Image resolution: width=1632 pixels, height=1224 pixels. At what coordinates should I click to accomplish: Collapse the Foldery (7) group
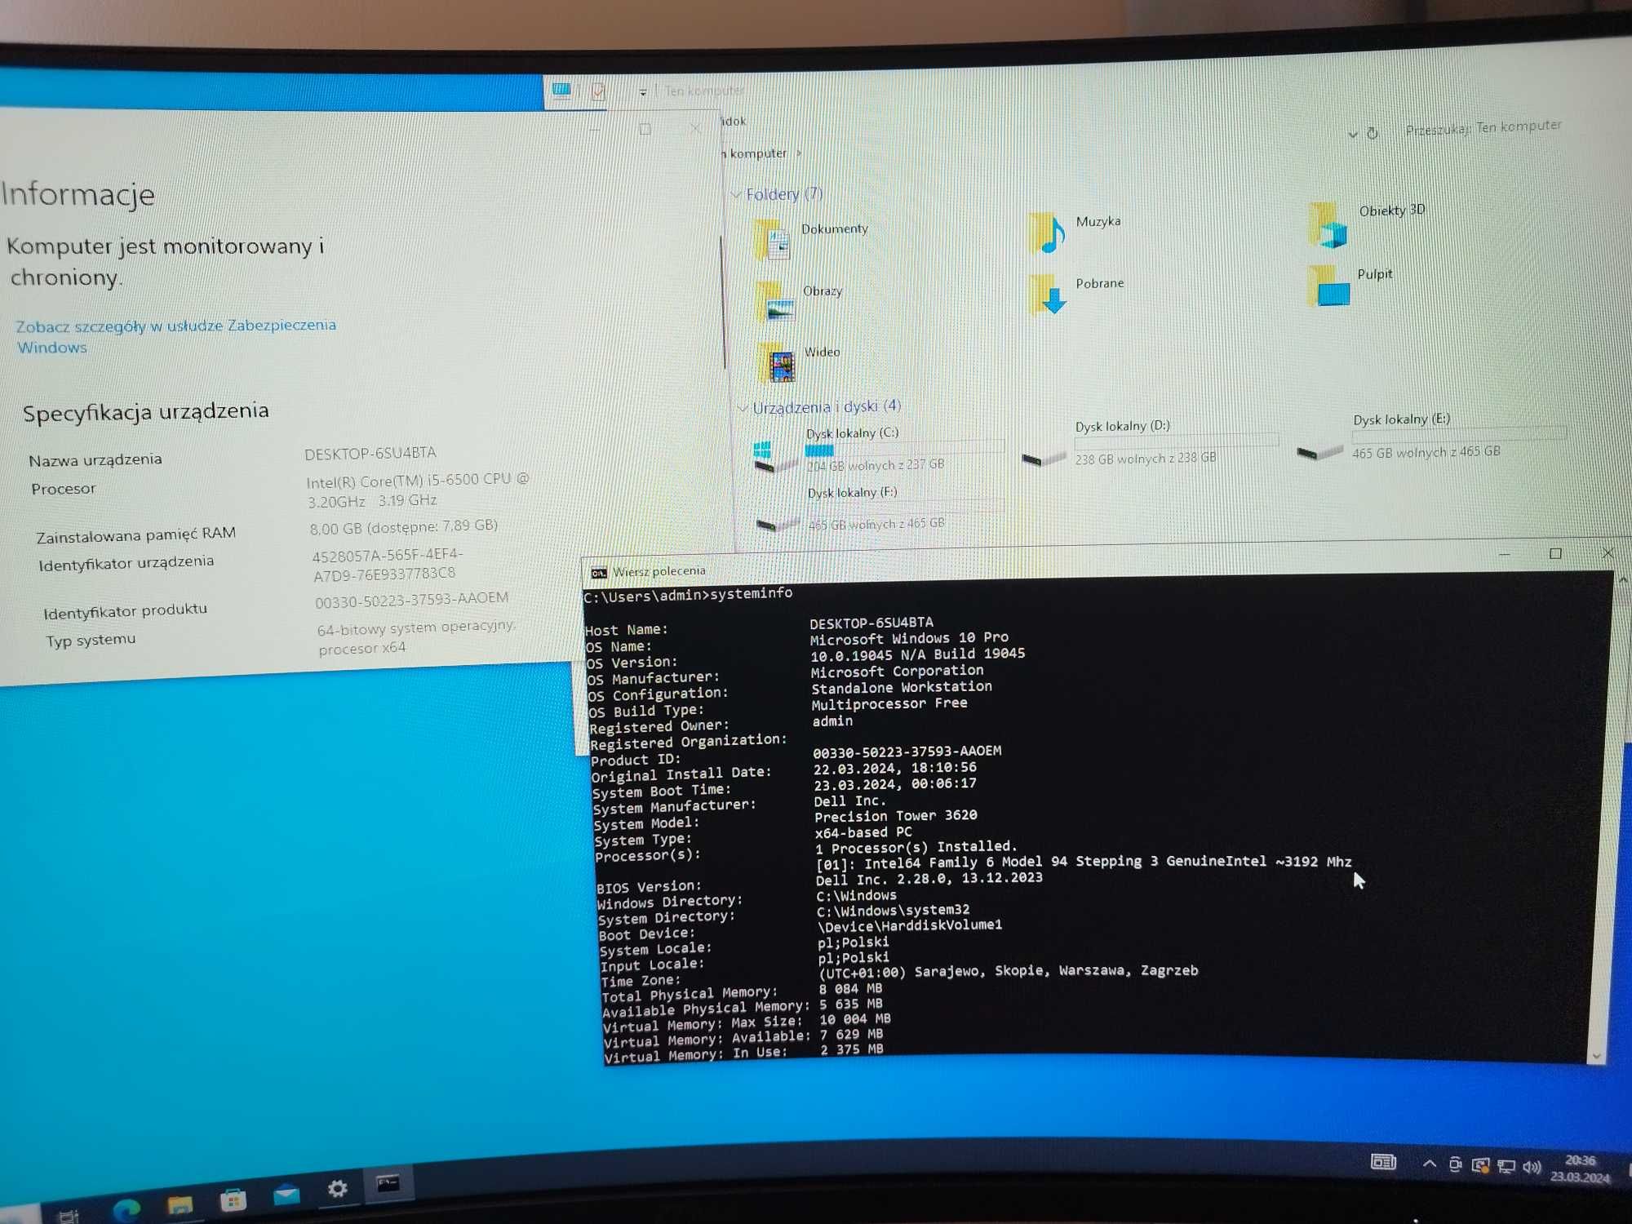tap(736, 194)
